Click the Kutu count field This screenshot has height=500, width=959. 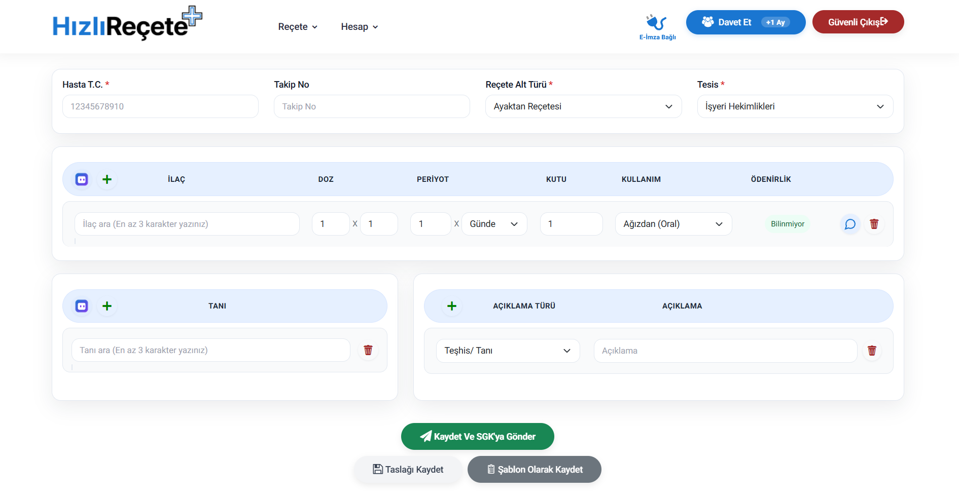coord(572,224)
